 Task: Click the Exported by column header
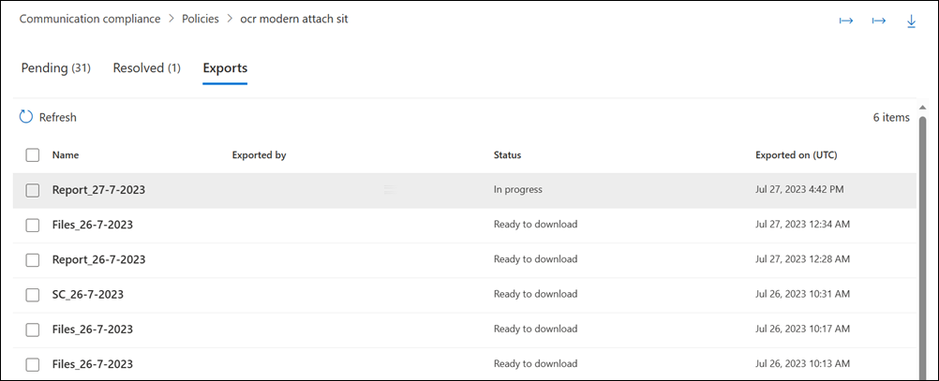[259, 154]
